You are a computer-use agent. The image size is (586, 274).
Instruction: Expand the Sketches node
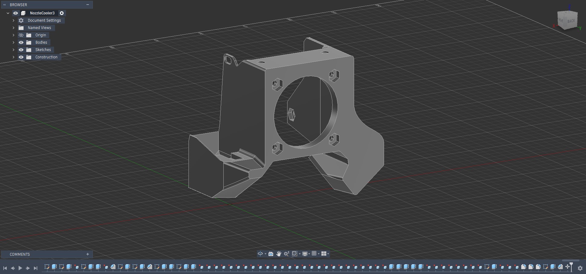pyautogui.click(x=13, y=50)
